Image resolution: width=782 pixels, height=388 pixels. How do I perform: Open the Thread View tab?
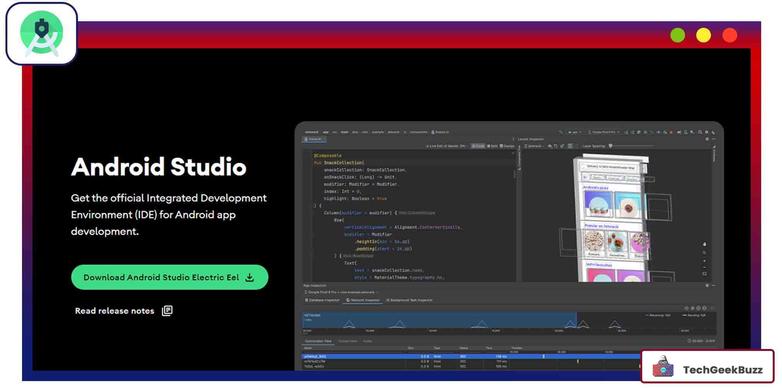click(347, 341)
